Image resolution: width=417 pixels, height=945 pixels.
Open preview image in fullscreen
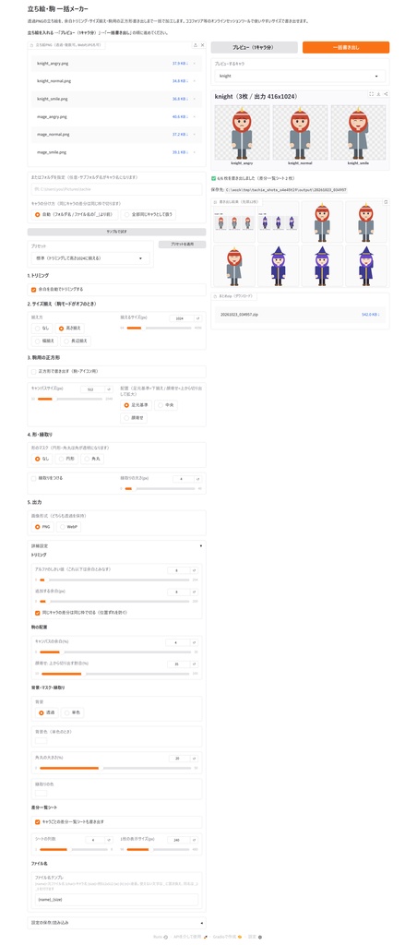[x=371, y=94]
